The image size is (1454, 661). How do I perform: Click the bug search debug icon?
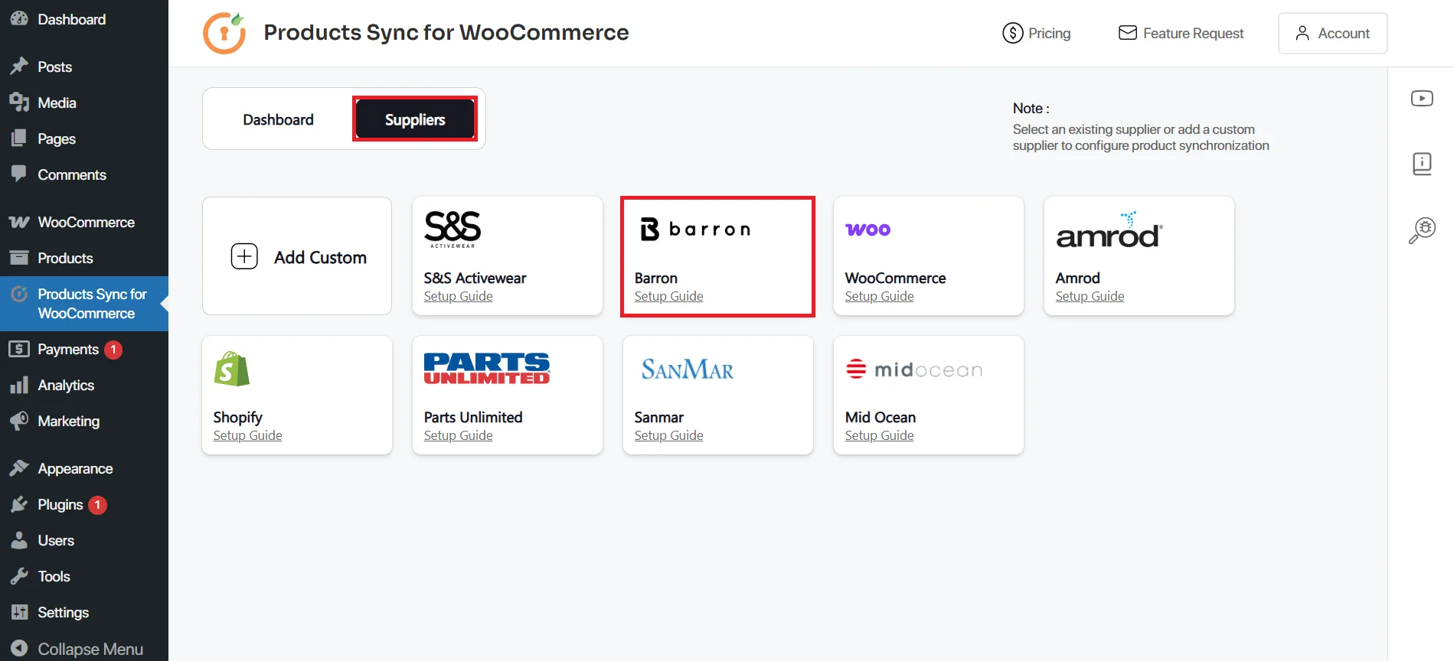point(1422,229)
